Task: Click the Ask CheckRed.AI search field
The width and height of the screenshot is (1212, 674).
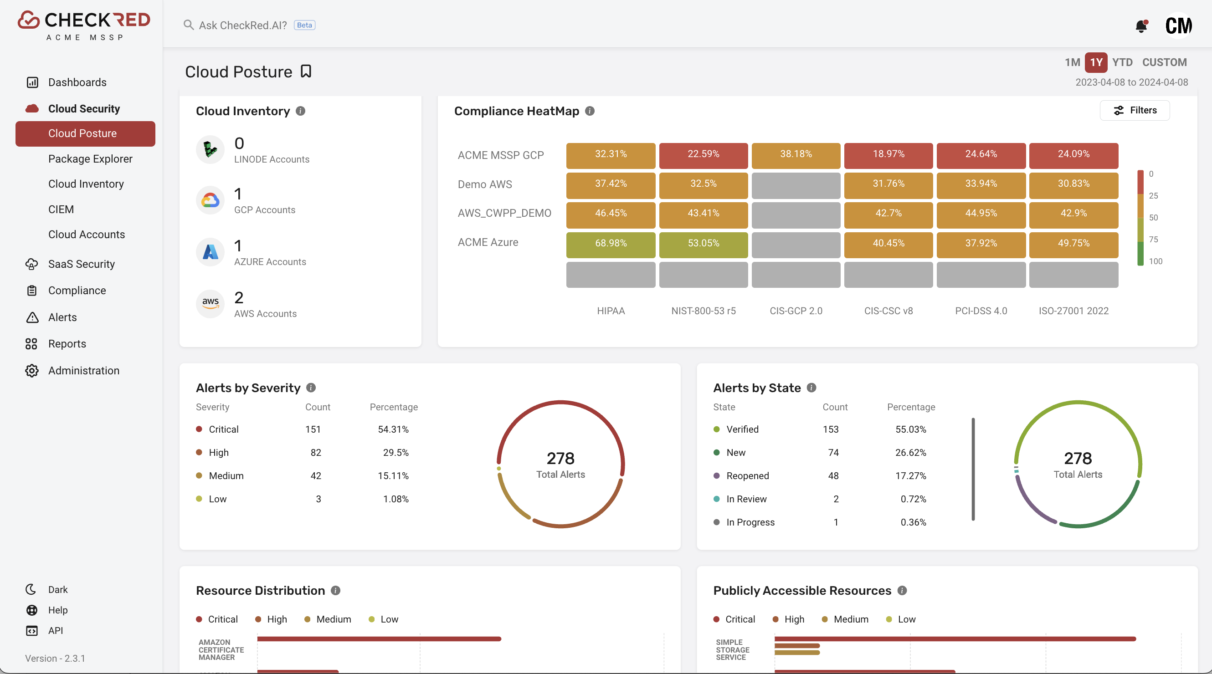Action: coord(242,26)
